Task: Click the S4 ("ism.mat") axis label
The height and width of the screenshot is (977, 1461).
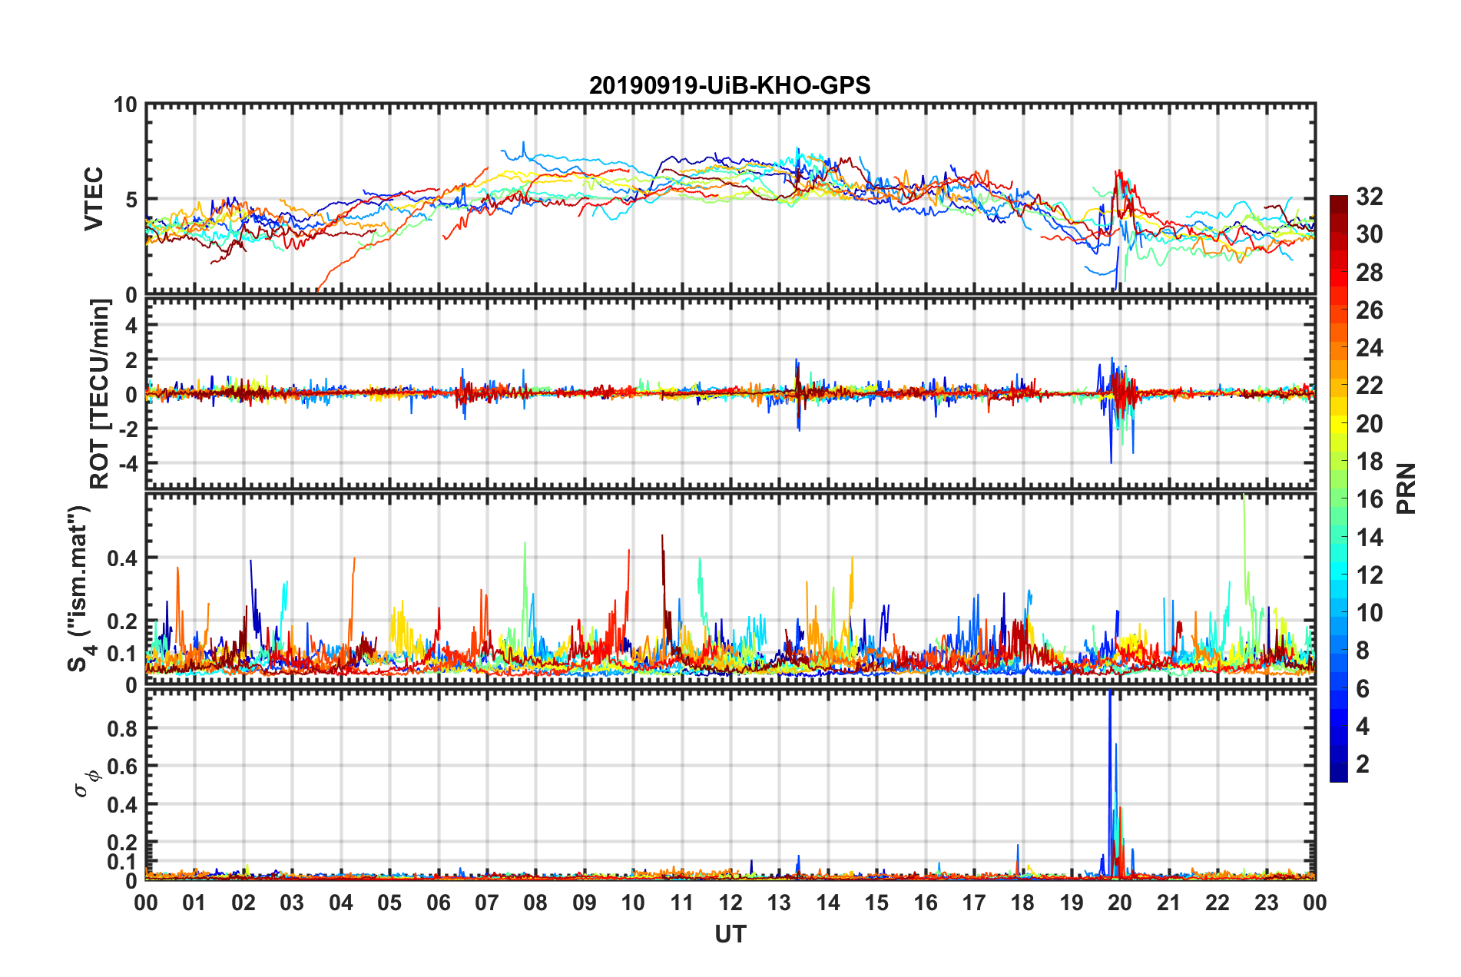Action: click(x=81, y=588)
